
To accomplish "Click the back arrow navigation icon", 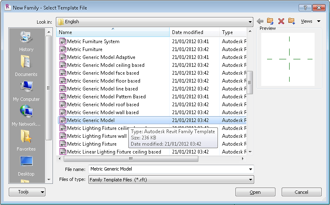I will 260,21.
